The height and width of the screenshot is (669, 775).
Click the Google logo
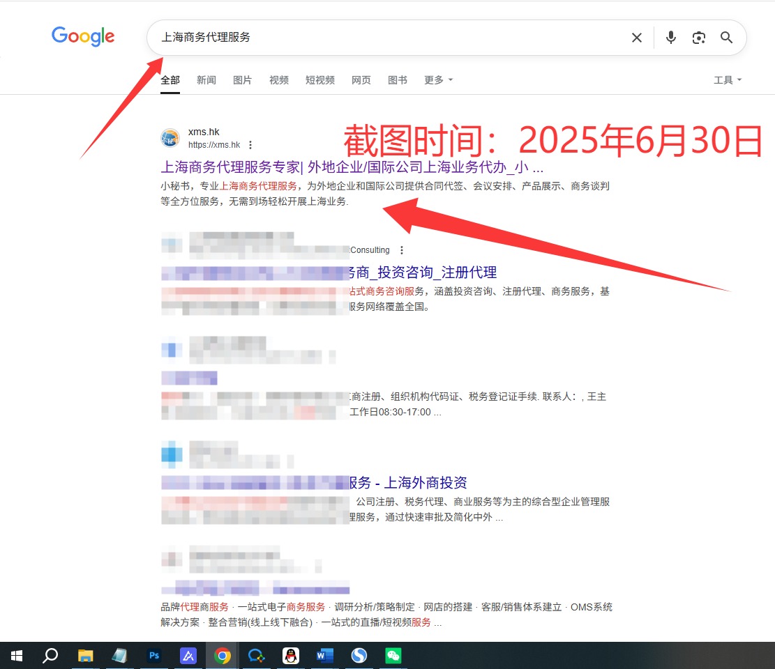[83, 36]
